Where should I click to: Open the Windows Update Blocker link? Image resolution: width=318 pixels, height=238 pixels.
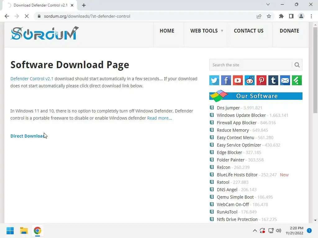point(241,115)
